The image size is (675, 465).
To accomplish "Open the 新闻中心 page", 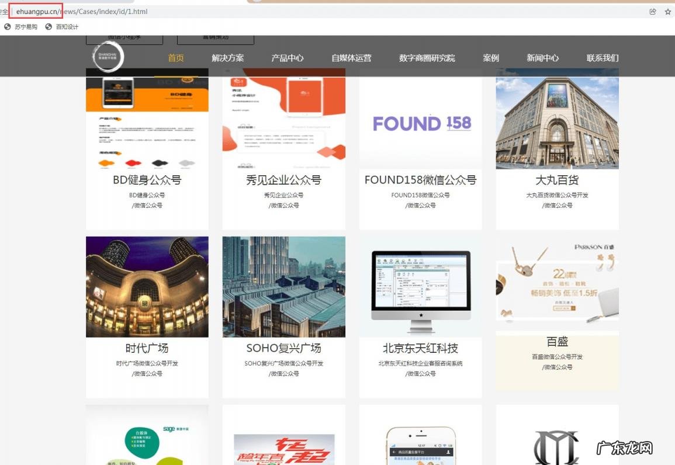I will point(542,57).
